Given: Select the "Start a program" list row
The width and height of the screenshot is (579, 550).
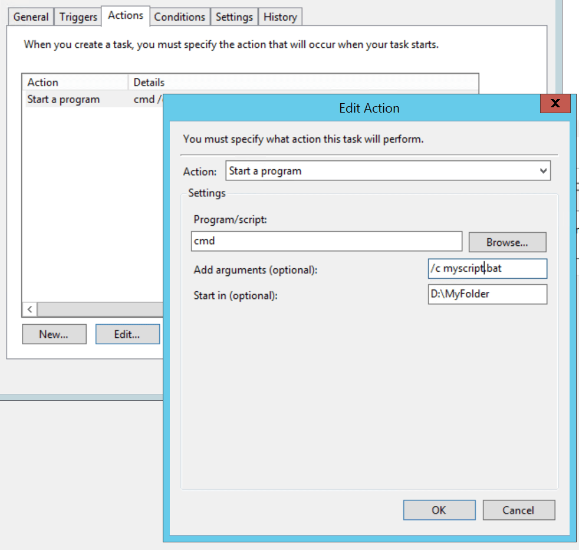Looking at the screenshot, I should tap(64, 100).
